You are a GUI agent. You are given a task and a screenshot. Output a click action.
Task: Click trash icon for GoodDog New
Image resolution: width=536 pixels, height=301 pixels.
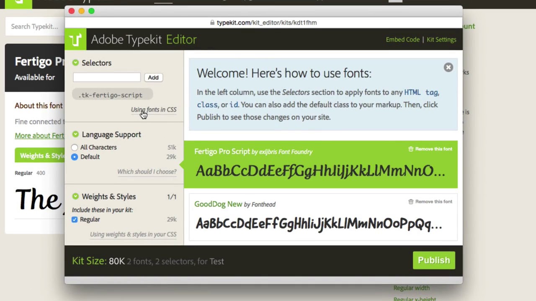tap(411, 202)
